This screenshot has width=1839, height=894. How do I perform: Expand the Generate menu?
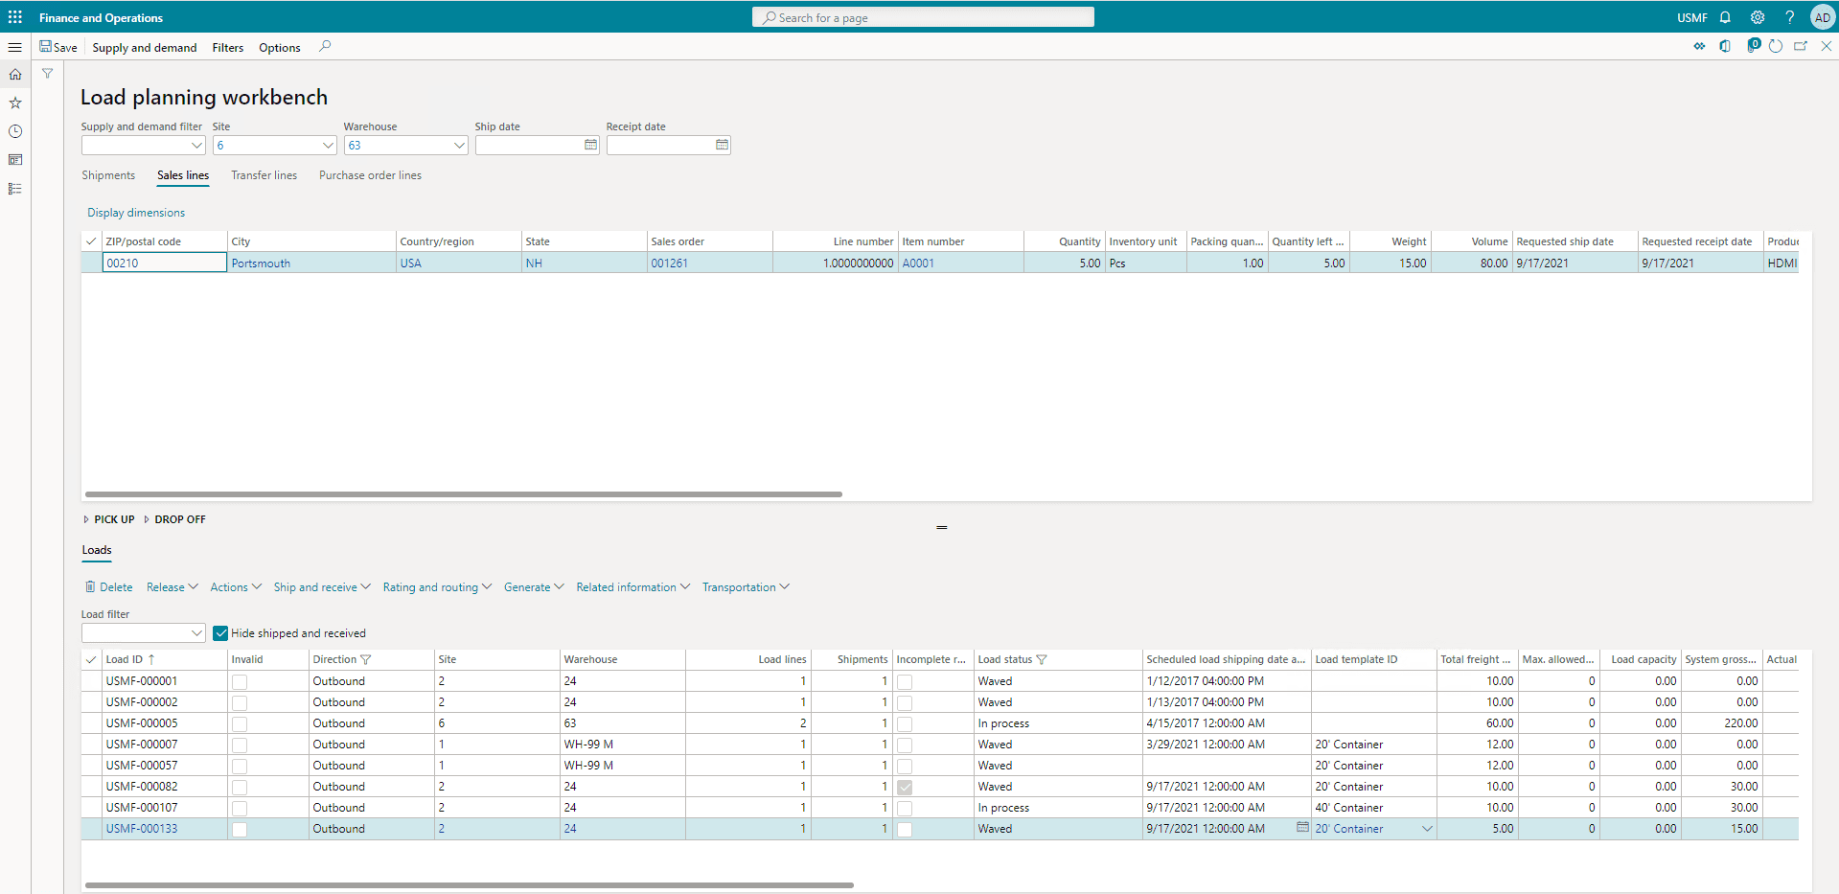[534, 587]
